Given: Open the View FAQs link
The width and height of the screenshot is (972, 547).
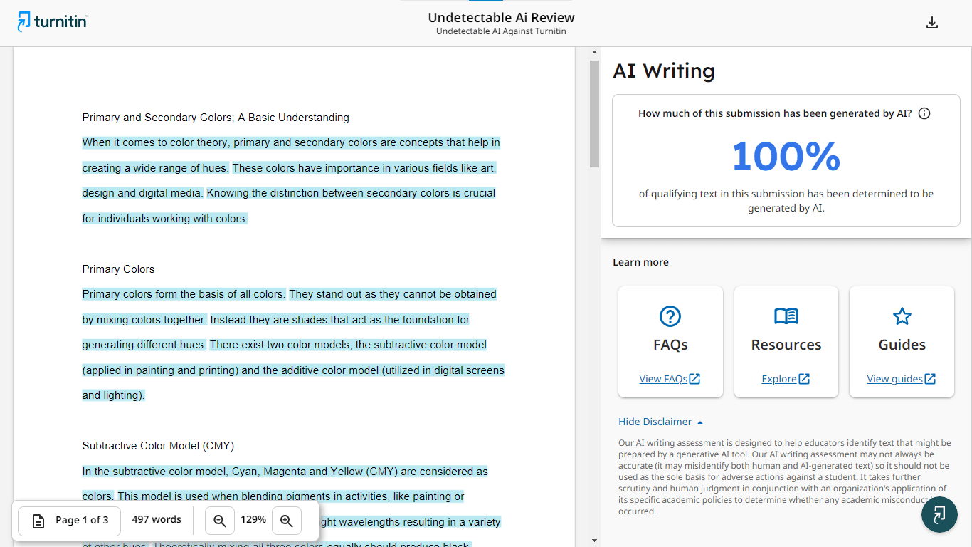Looking at the screenshot, I should tap(670, 379).
